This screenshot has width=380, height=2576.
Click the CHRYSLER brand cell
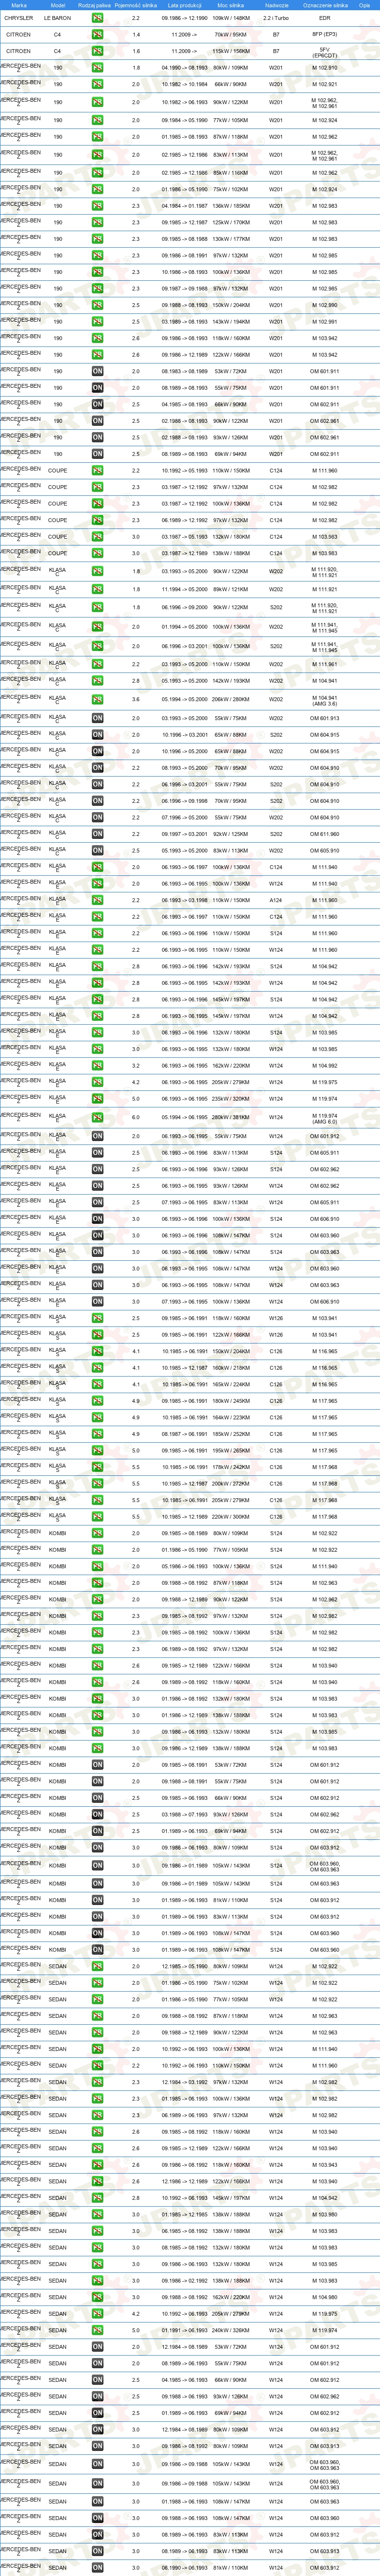coord(19,18)
